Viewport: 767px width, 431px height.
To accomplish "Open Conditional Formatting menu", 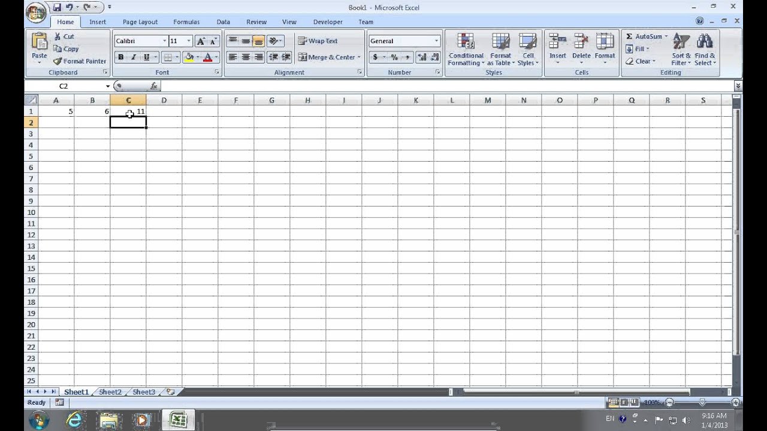I will [x=466, y=49].
